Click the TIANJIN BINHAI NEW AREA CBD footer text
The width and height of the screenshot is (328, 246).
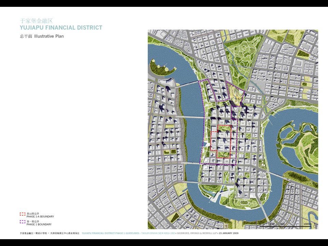[158, 233]
